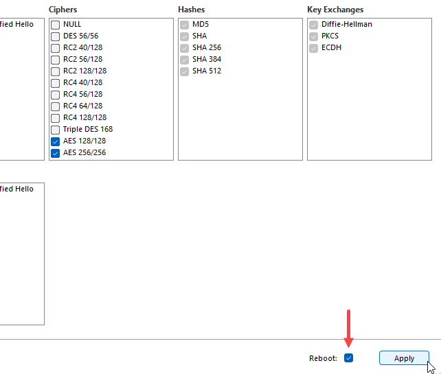Enable RC4 40/128 cipher
The image size is (441, 374).
pyautogui.click(x=56, y=82)
